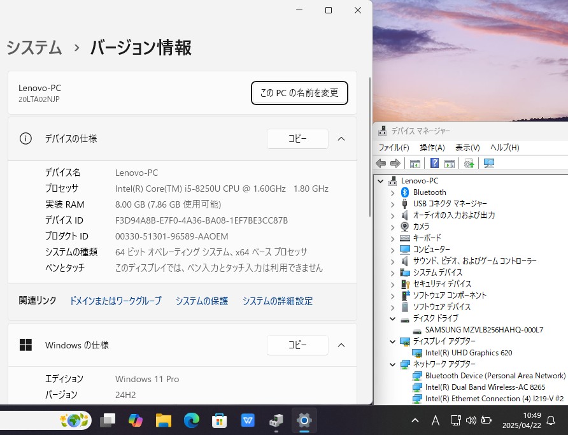Collapse the ディスプレイ アダプター node
568x435 pixels.
tap(393, 341)
